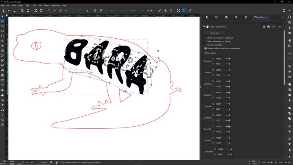
Task: Choose the Rectangle tool
Action: coord(2,31)
